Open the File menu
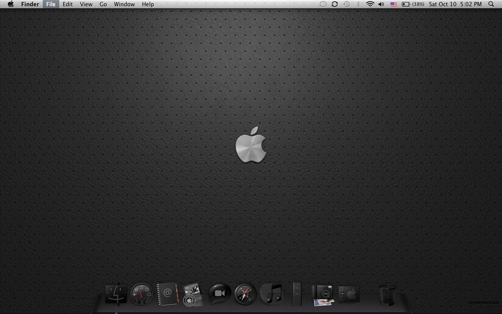The image size is (502, 314). (51, 4)
